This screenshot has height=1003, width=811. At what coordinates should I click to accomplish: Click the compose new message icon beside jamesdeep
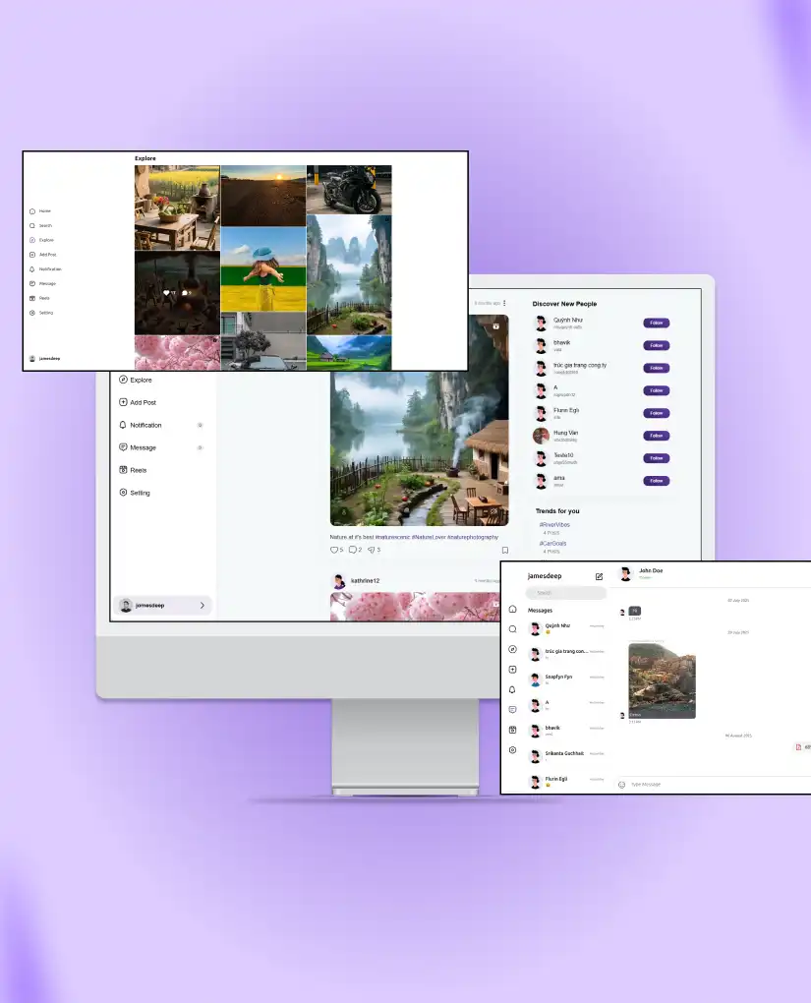(599, 576)
